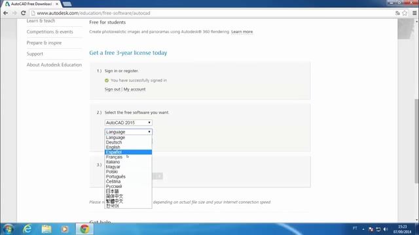Screen dimensions: 419x235
Task: Click the Action Center flag tray icon
Action: 371,229
